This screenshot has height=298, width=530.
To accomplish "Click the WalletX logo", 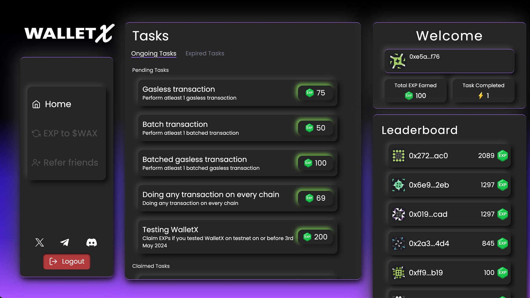I will (x=70, y=33).
